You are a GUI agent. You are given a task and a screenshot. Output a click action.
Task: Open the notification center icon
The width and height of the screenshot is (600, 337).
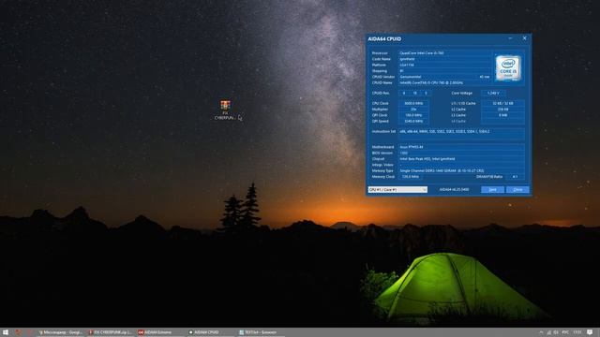tap(590, 332)
